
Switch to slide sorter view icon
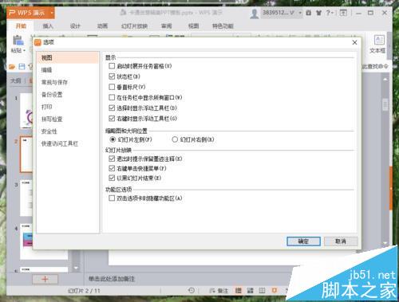(251, 290)
